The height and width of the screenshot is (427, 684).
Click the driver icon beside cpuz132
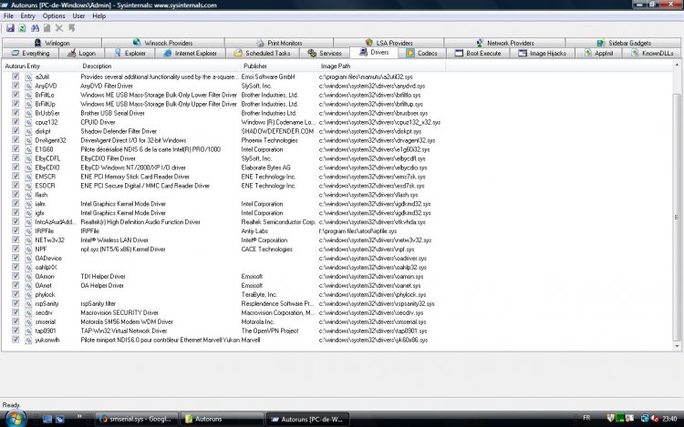[x=28, y=122]
